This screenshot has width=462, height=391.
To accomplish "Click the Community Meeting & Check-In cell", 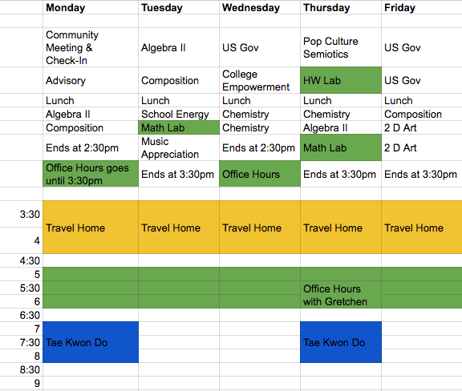I will [x=91, y=47].
